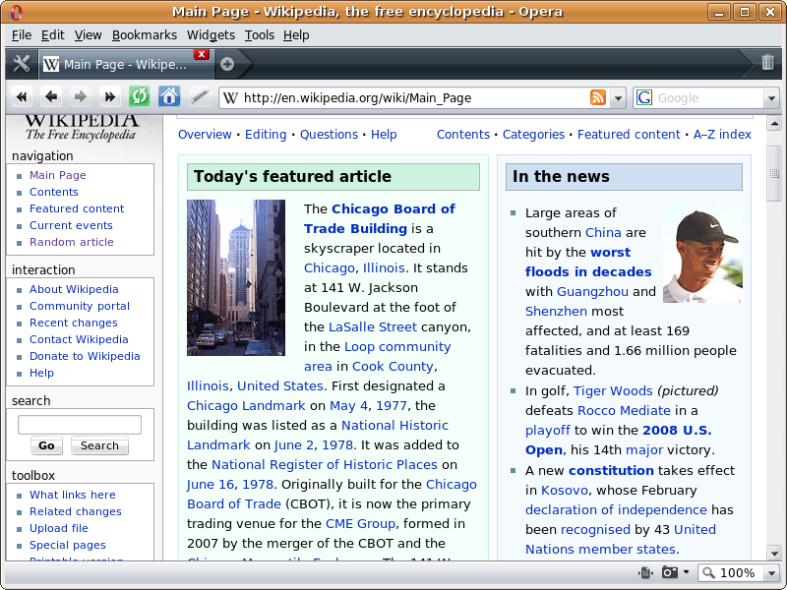Image resolution: width=787 pixels, height=590 pixels.
Task: Click the magnifier zoom icon
Action: coord(708,572)
